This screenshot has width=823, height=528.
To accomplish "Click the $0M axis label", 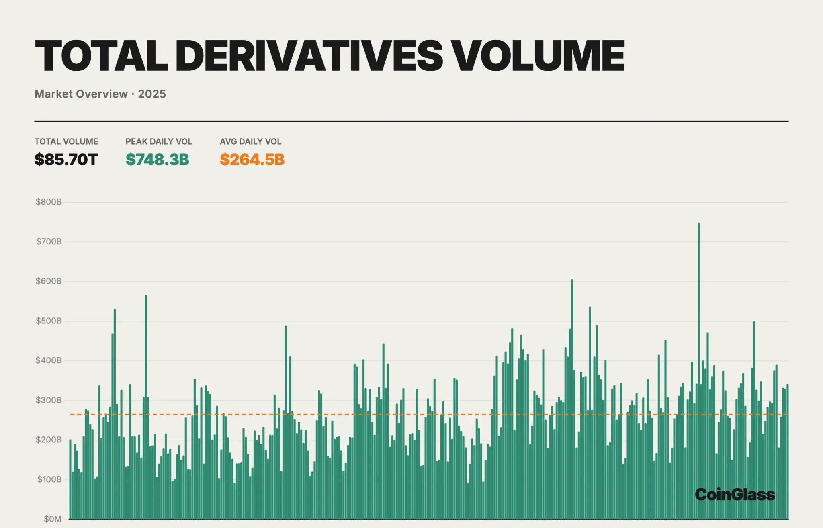I will [52, 519].
